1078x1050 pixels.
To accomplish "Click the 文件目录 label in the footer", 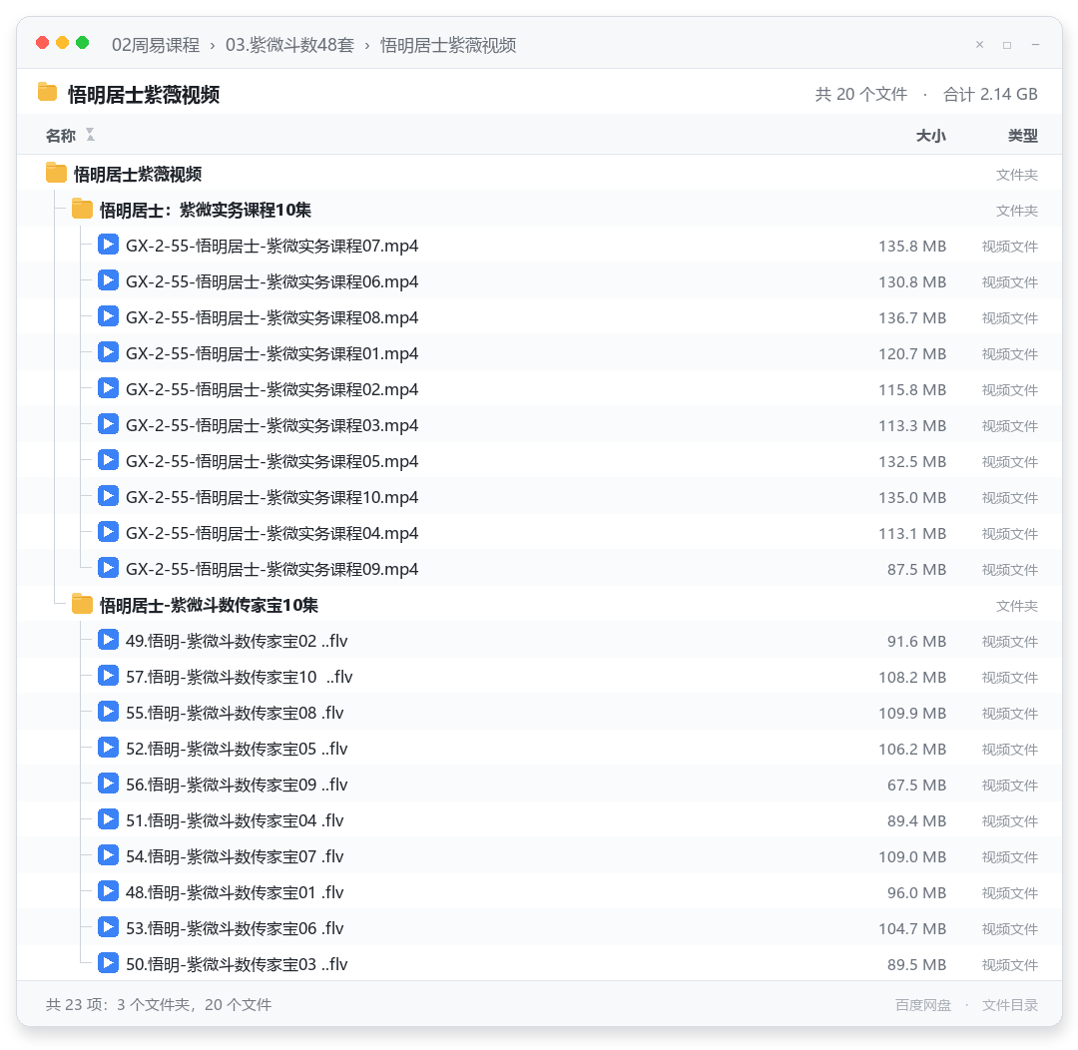I will click(x=1010, y=1005).
